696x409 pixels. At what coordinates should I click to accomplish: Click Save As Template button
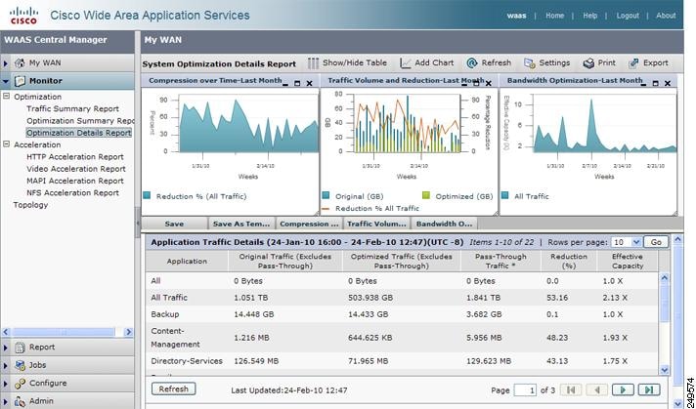(x=241, y=224)
